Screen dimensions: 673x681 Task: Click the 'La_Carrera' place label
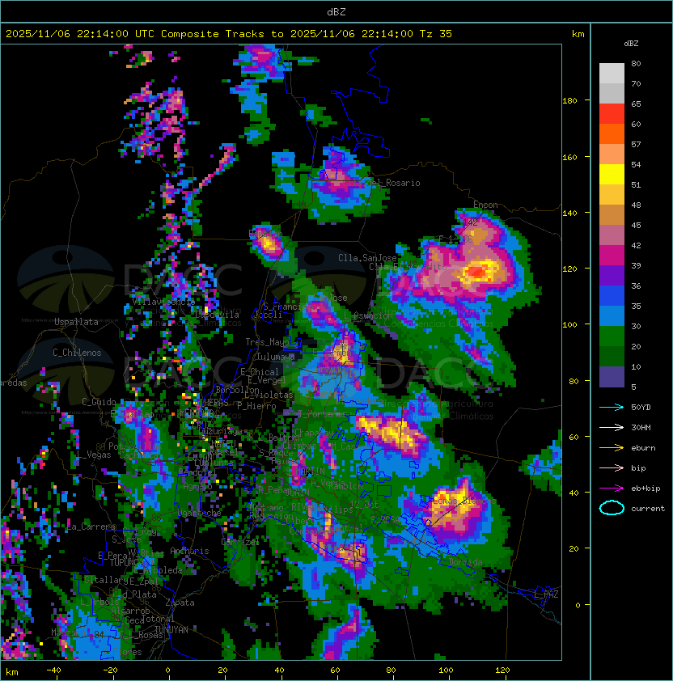point(91,527)
